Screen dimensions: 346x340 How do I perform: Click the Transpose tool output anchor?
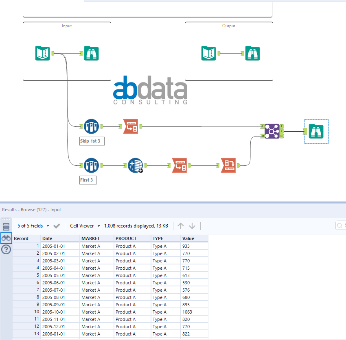click(x=239, y=165)
